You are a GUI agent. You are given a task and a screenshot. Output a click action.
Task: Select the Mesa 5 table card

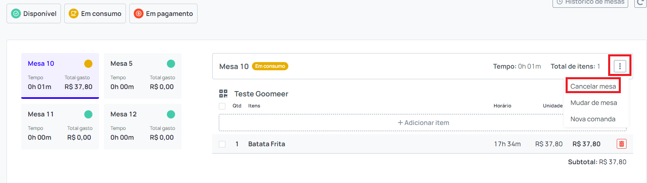pos(143,76)
